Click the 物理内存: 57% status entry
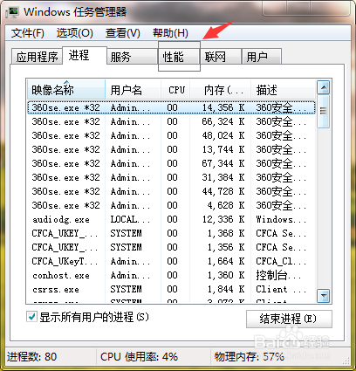 pos(250,357)
